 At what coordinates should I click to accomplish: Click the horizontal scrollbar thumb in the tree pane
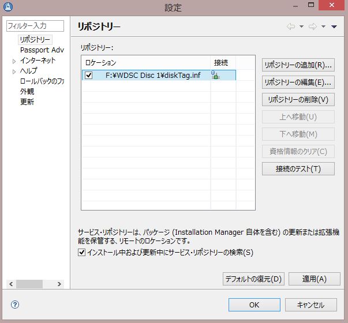(x=29, y=284)
